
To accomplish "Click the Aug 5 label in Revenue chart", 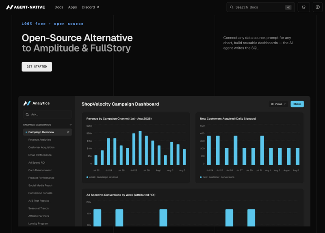I will tap(182, 170).
